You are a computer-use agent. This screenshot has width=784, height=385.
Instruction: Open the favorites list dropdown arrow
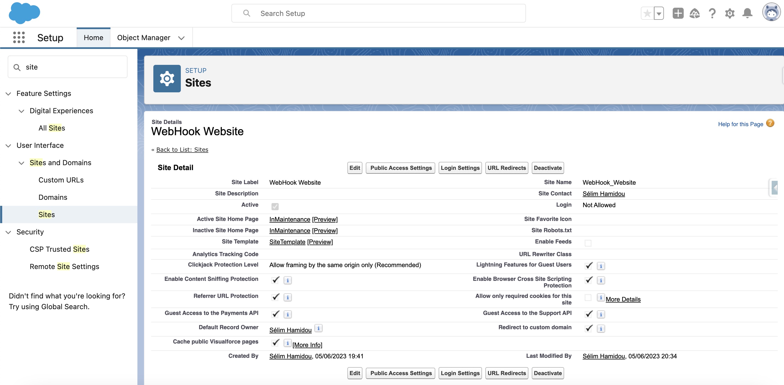coord(659,13)
